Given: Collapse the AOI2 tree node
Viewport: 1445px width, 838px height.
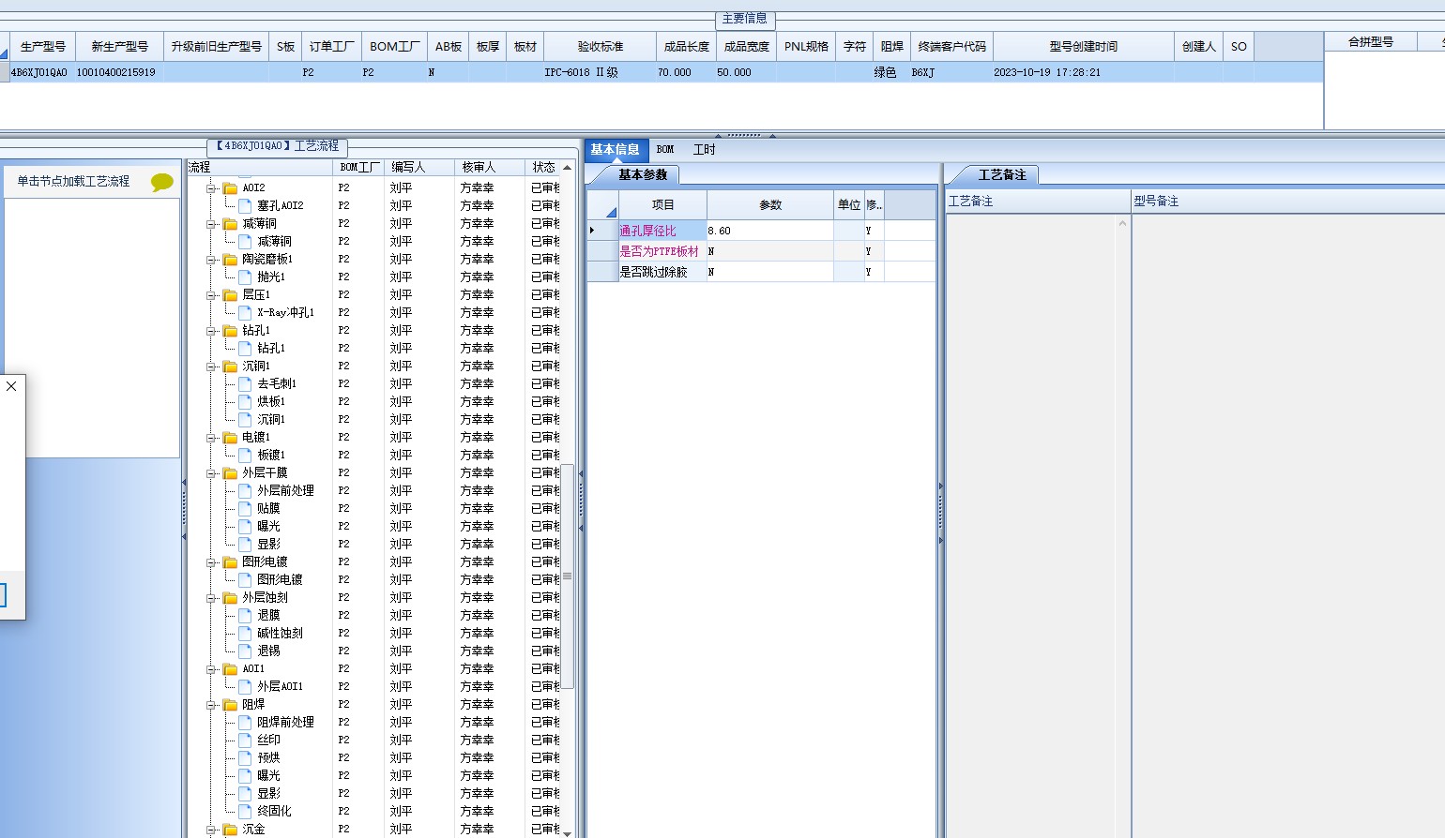Looking at the screenshot, I should (212, 188).
